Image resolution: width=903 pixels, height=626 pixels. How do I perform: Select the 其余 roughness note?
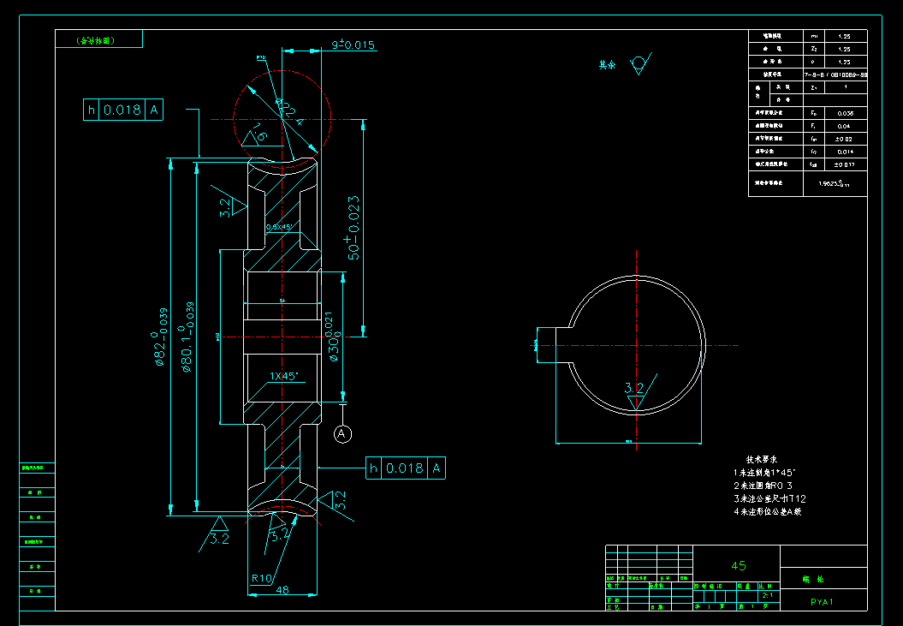(607, 65)
